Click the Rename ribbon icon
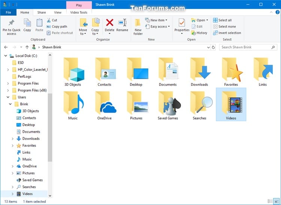Viewport: 281px width, 205px height. pyautogui.click(x=123, y=22)
